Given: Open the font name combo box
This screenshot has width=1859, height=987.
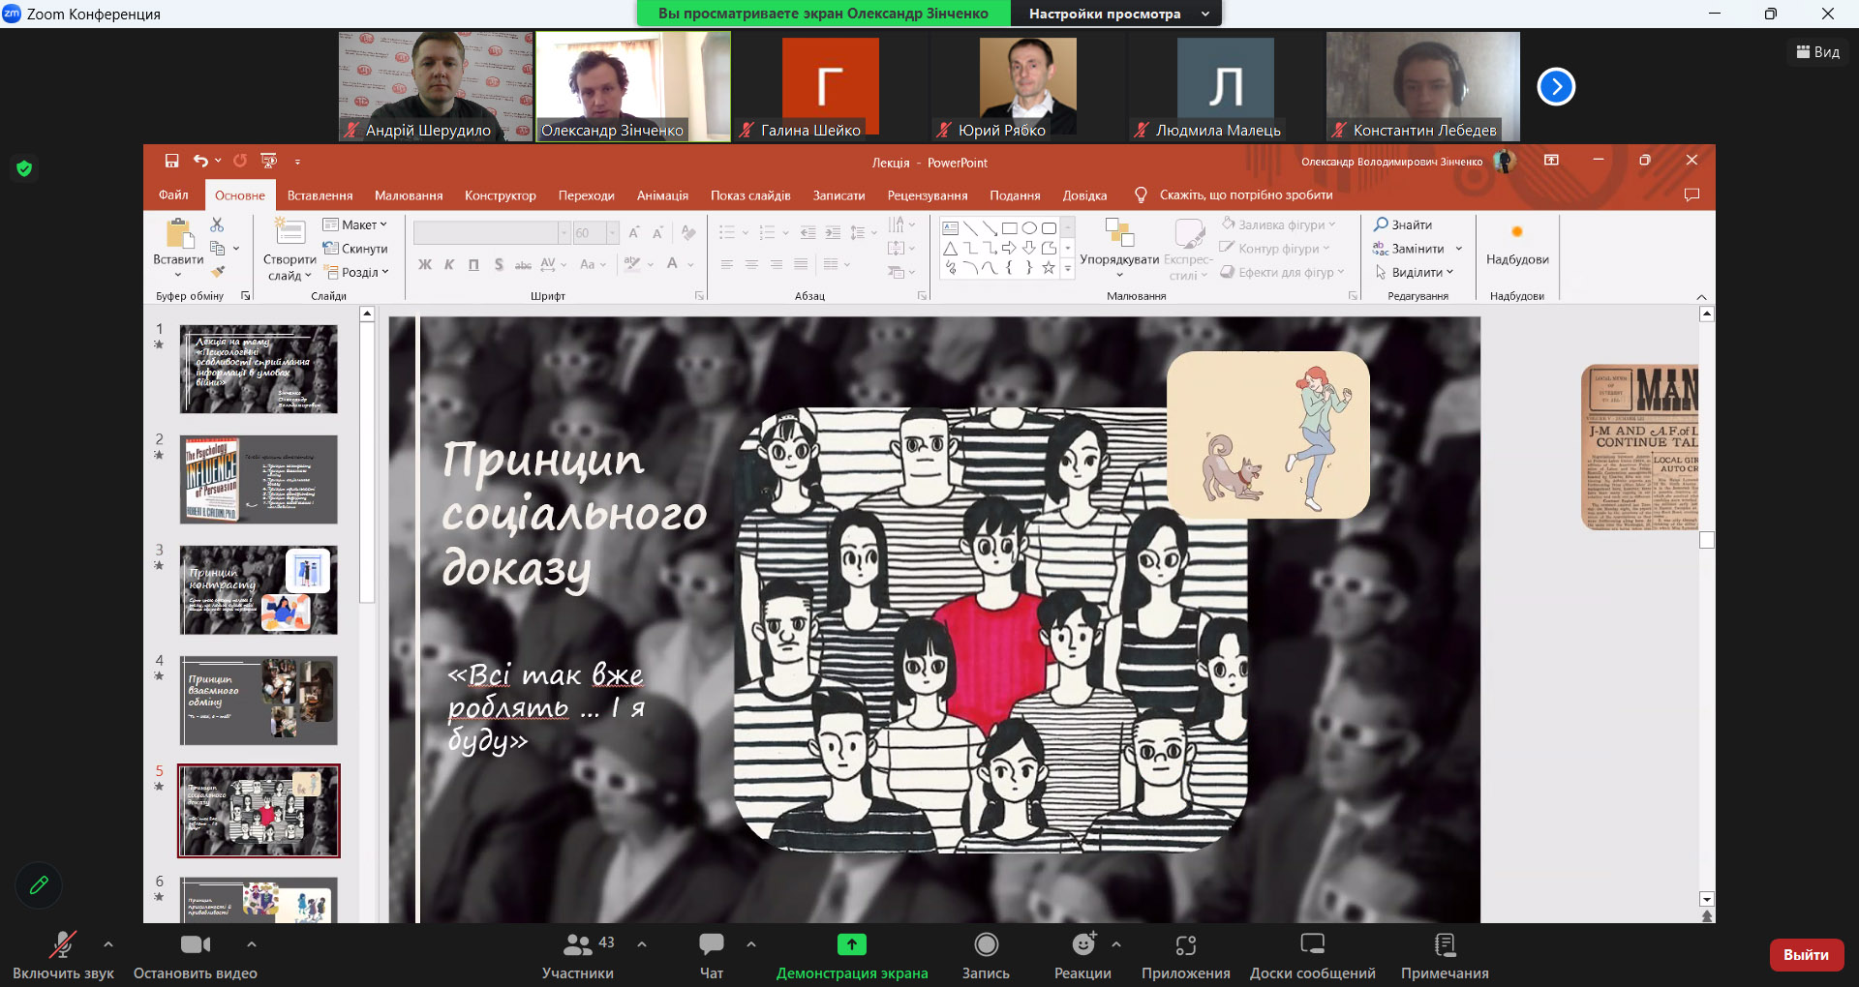Looking at the screenshot, I should click(492, 233).
